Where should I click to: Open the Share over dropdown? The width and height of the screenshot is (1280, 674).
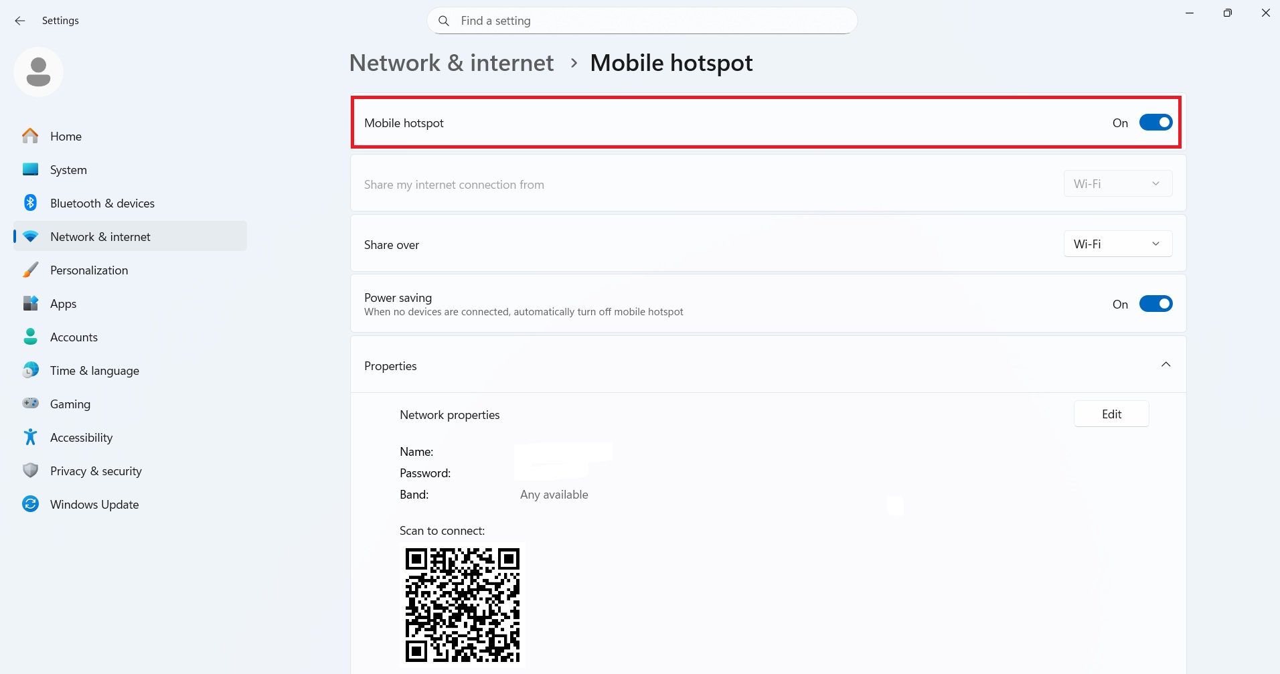tap(1117, 244)
